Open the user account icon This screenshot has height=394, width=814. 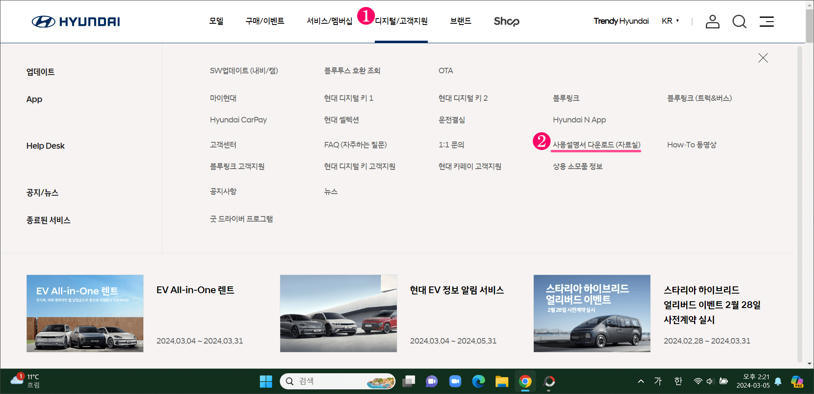[712, 22]
